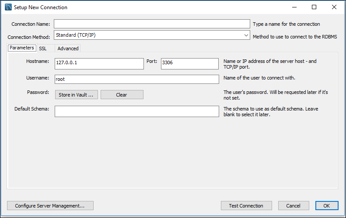Cancel the new connection dialog
Image resolution: width=346 pixels, height=218 pixels.
(x=294, y=206)
